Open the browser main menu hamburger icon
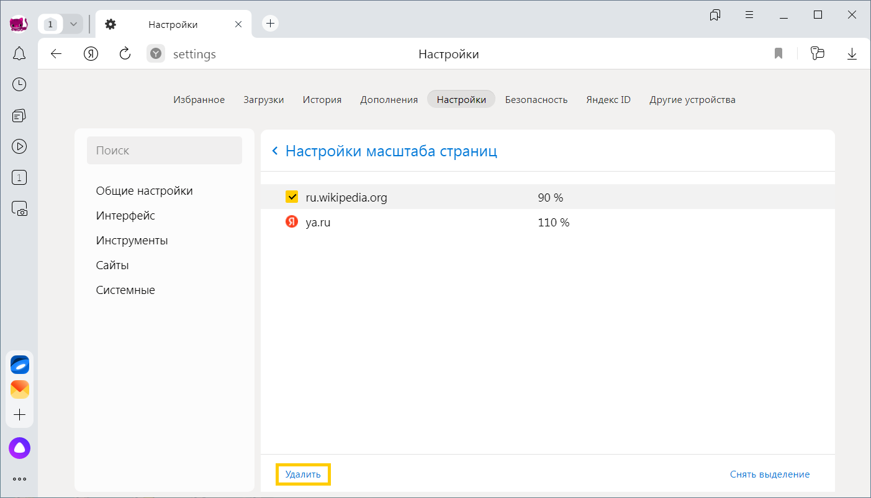The width and height of the screenshot is (871, 498). pos(749,15)
